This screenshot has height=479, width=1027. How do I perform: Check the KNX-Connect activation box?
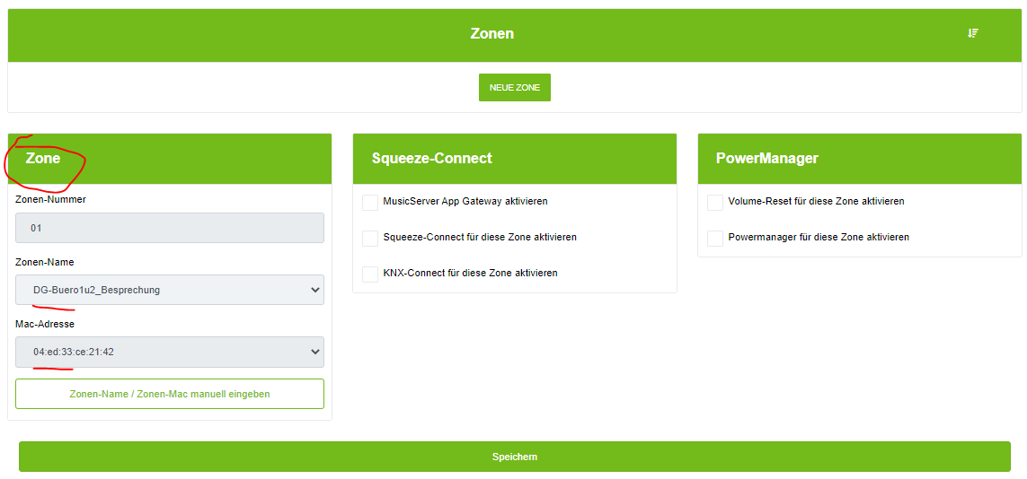pyautogui.click(x=370, y=274)
